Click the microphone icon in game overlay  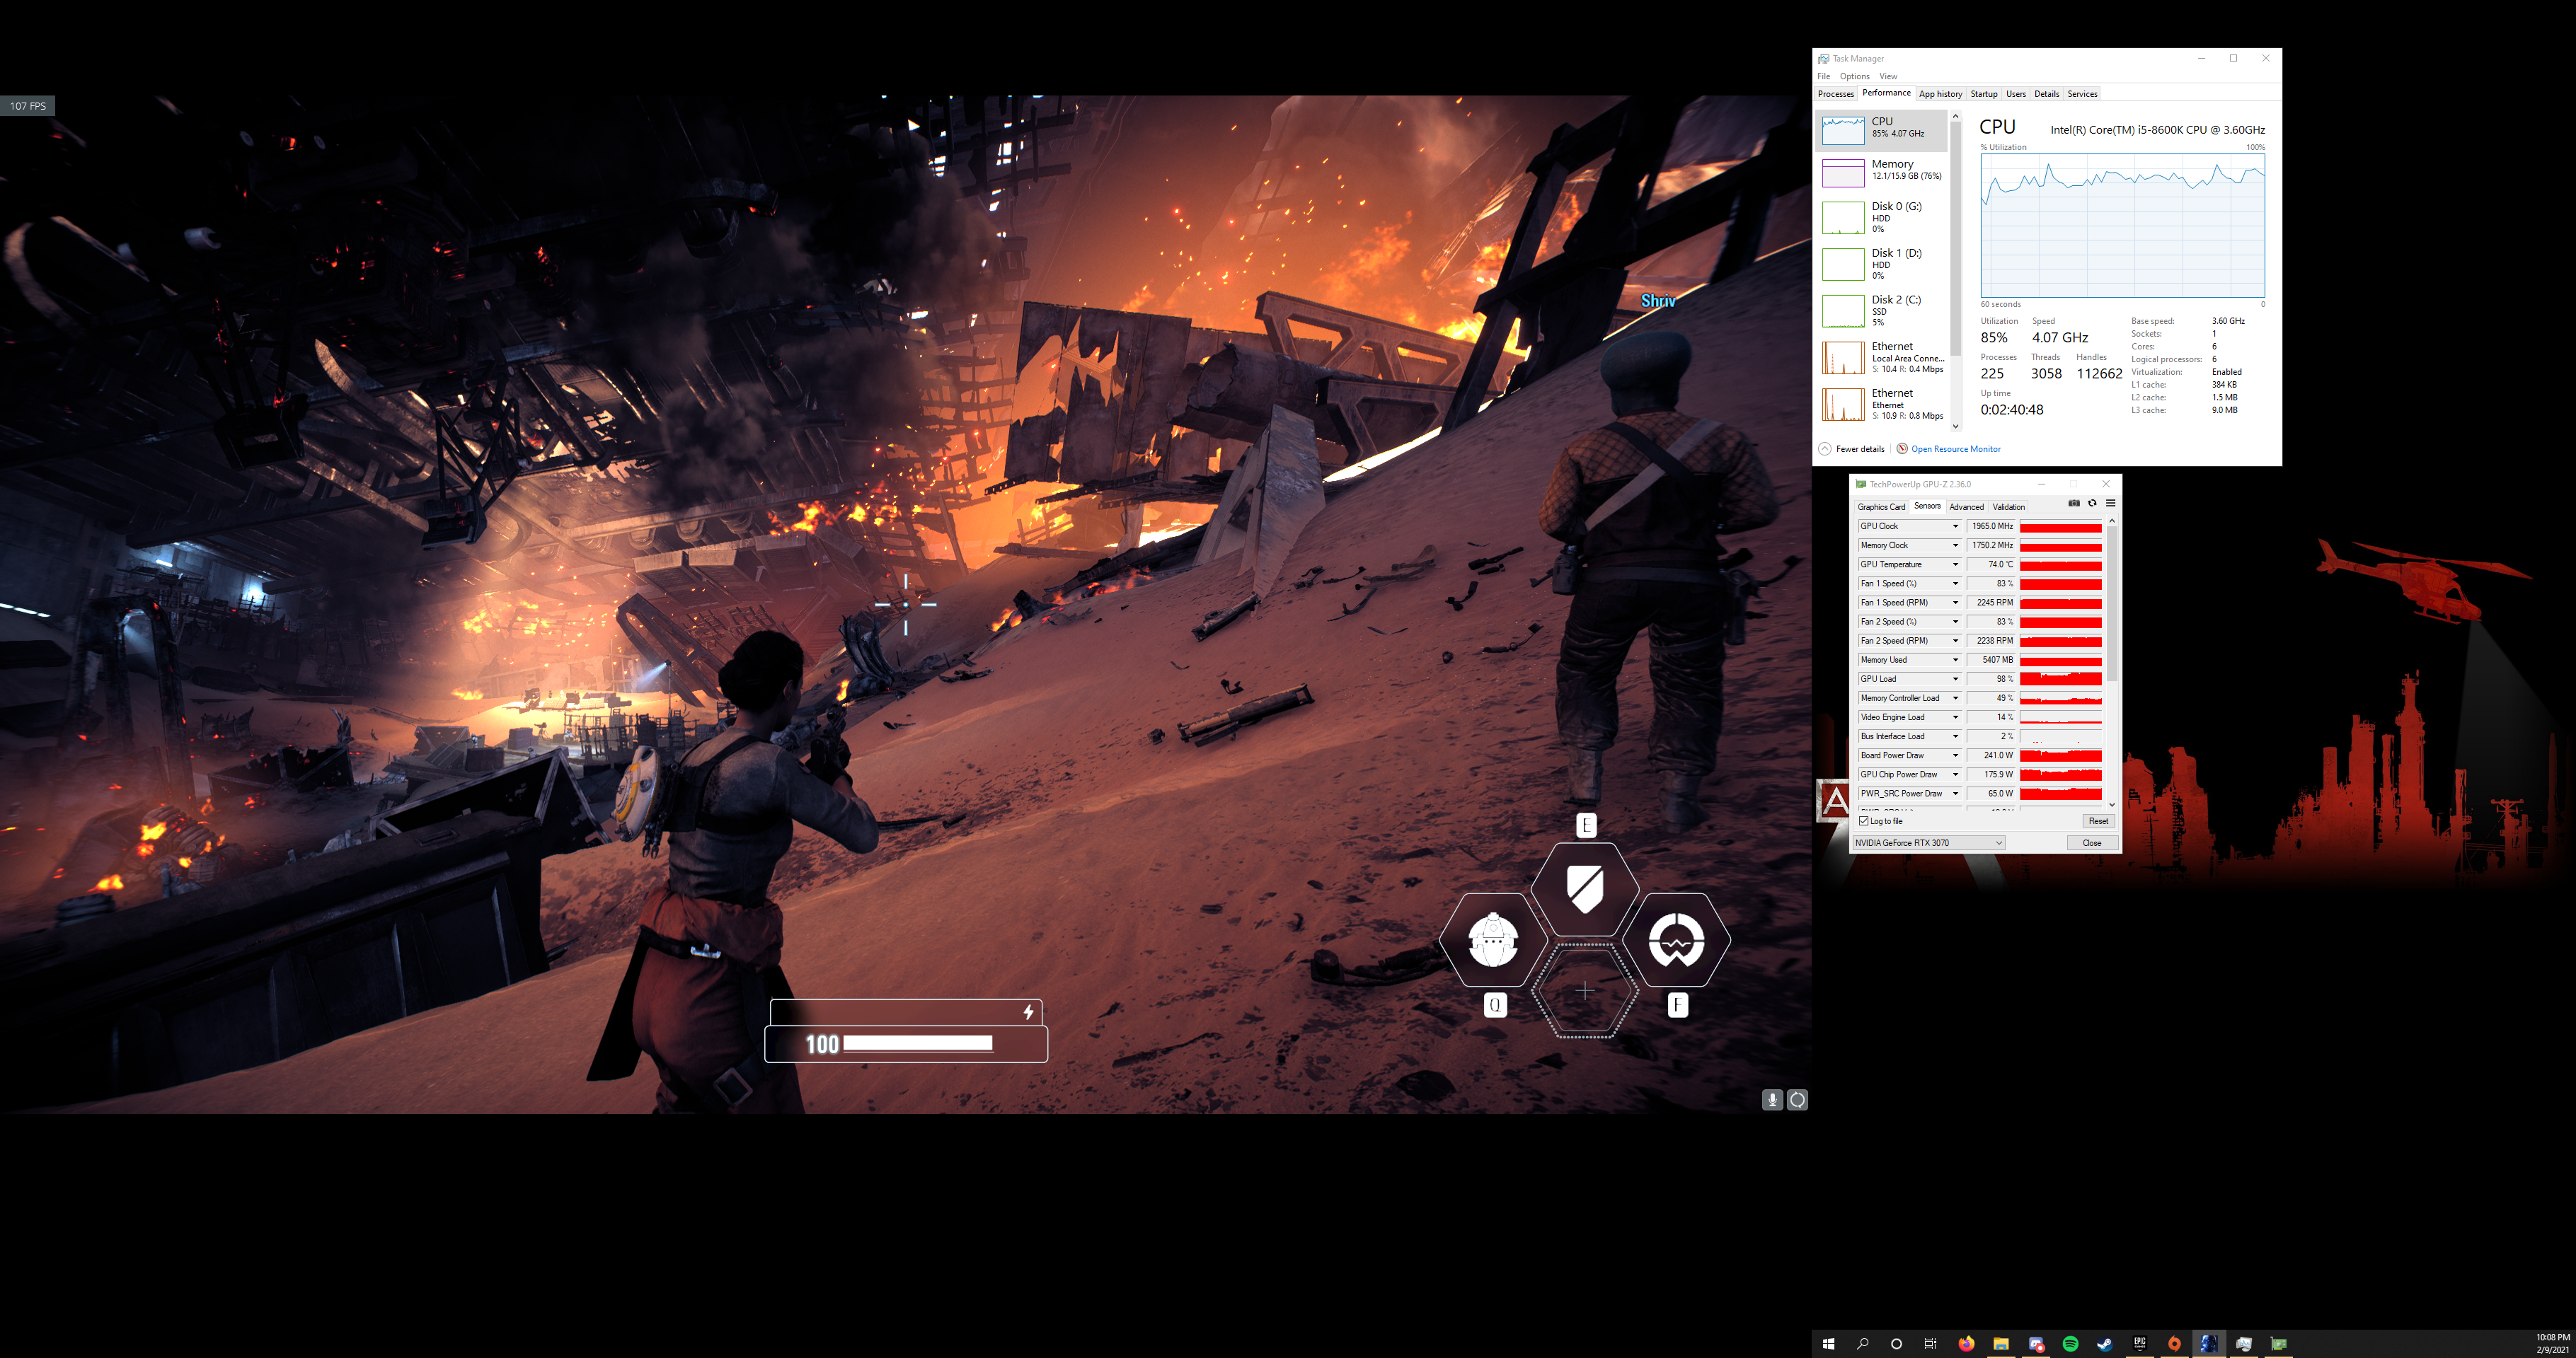(x=1772, y=1100)
